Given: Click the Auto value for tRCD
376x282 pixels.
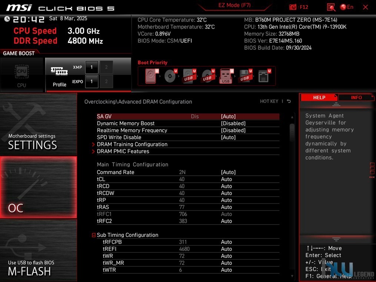Looking at the screenshot, I should (226, 186).
